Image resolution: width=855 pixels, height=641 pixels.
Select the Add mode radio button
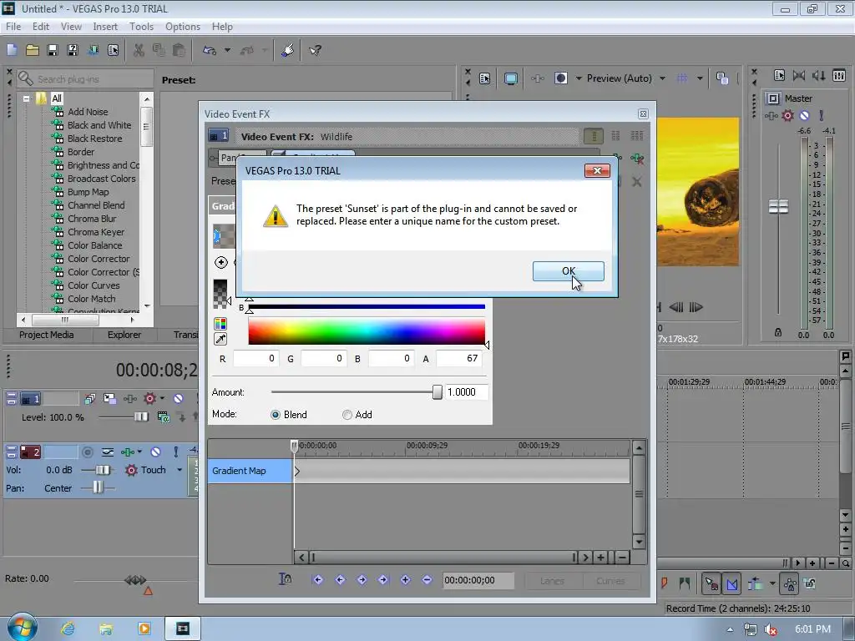347,415
